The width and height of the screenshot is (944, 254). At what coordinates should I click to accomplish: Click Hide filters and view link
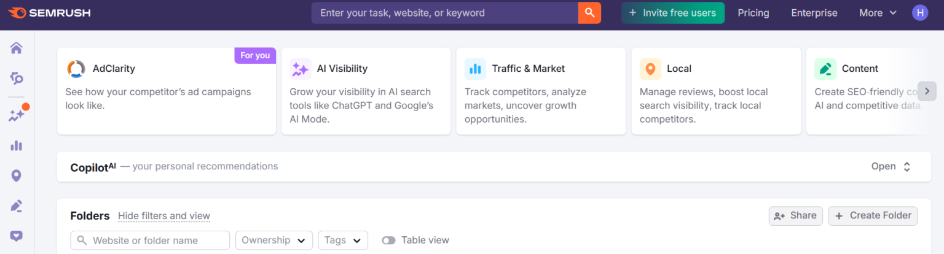(x=164, y=216)
